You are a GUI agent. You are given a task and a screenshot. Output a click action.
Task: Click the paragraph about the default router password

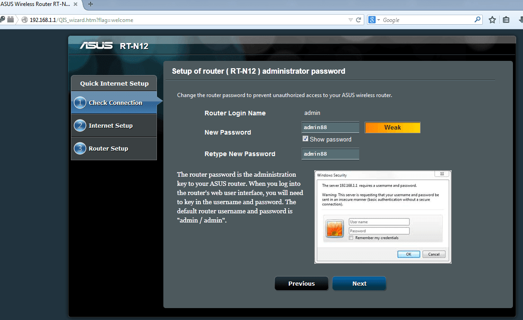coord(240,197)
